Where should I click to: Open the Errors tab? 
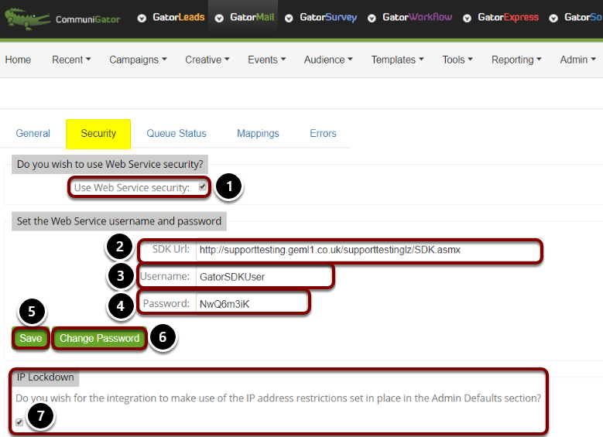point(323,133)
